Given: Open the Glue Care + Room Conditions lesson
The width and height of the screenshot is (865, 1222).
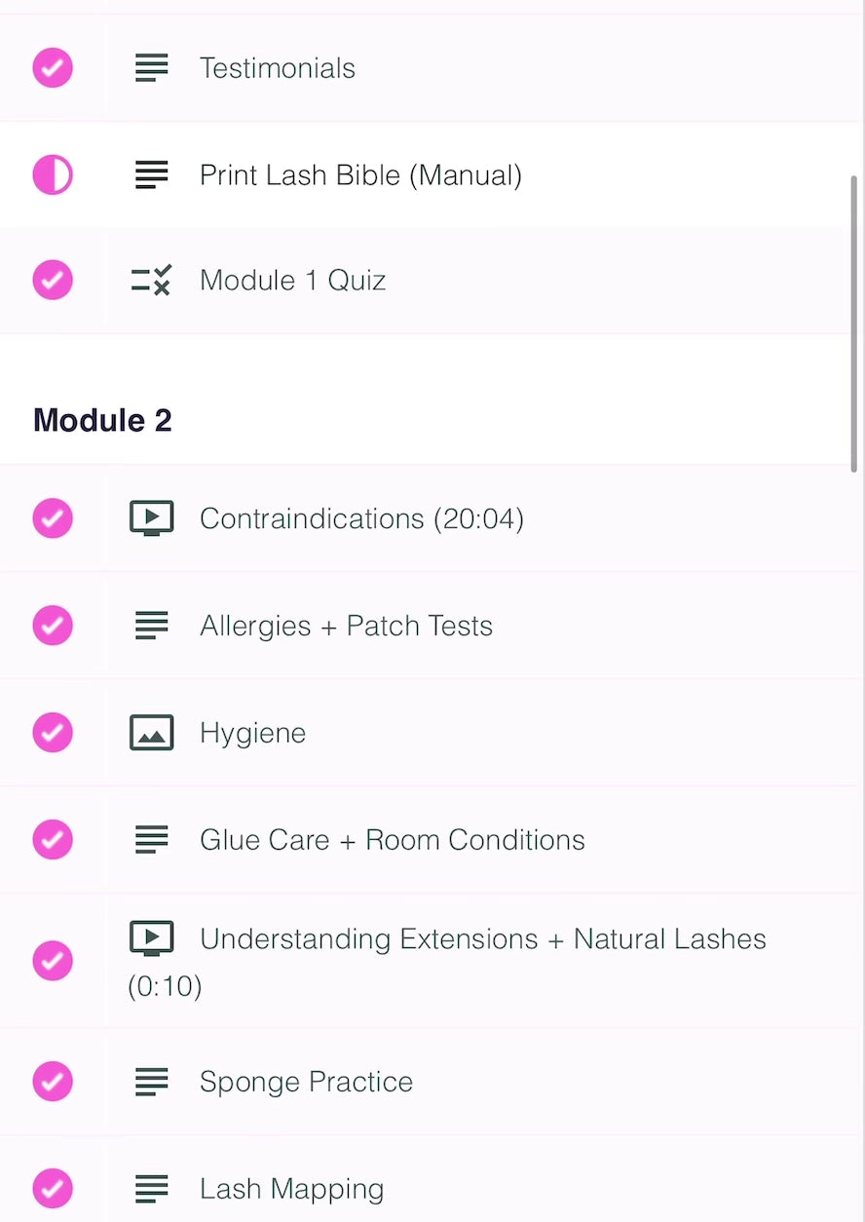Looking at the screenshot, I should coord(392,840).
